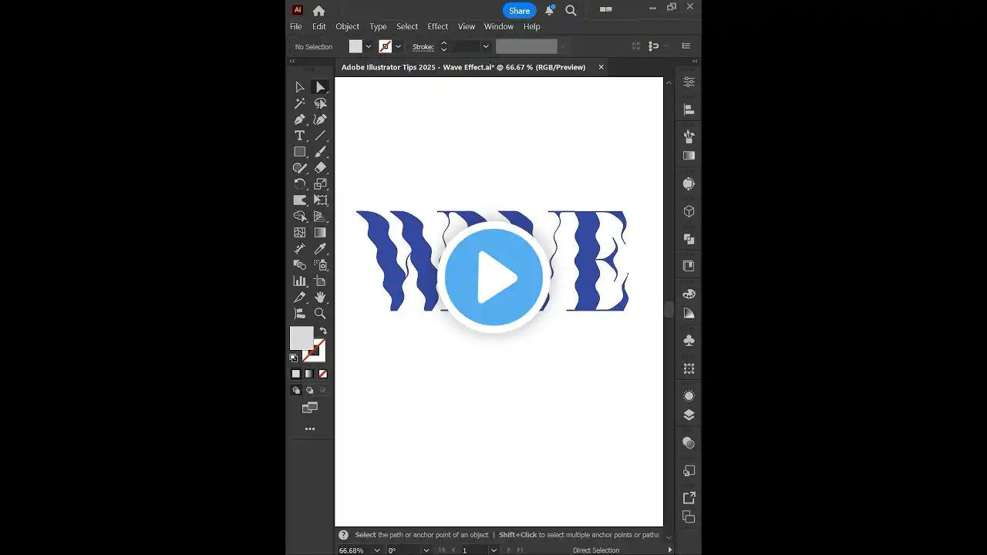Open the Change Screen Mode button
Viewport: 987px width, 555px height.
tap(310, 408)
